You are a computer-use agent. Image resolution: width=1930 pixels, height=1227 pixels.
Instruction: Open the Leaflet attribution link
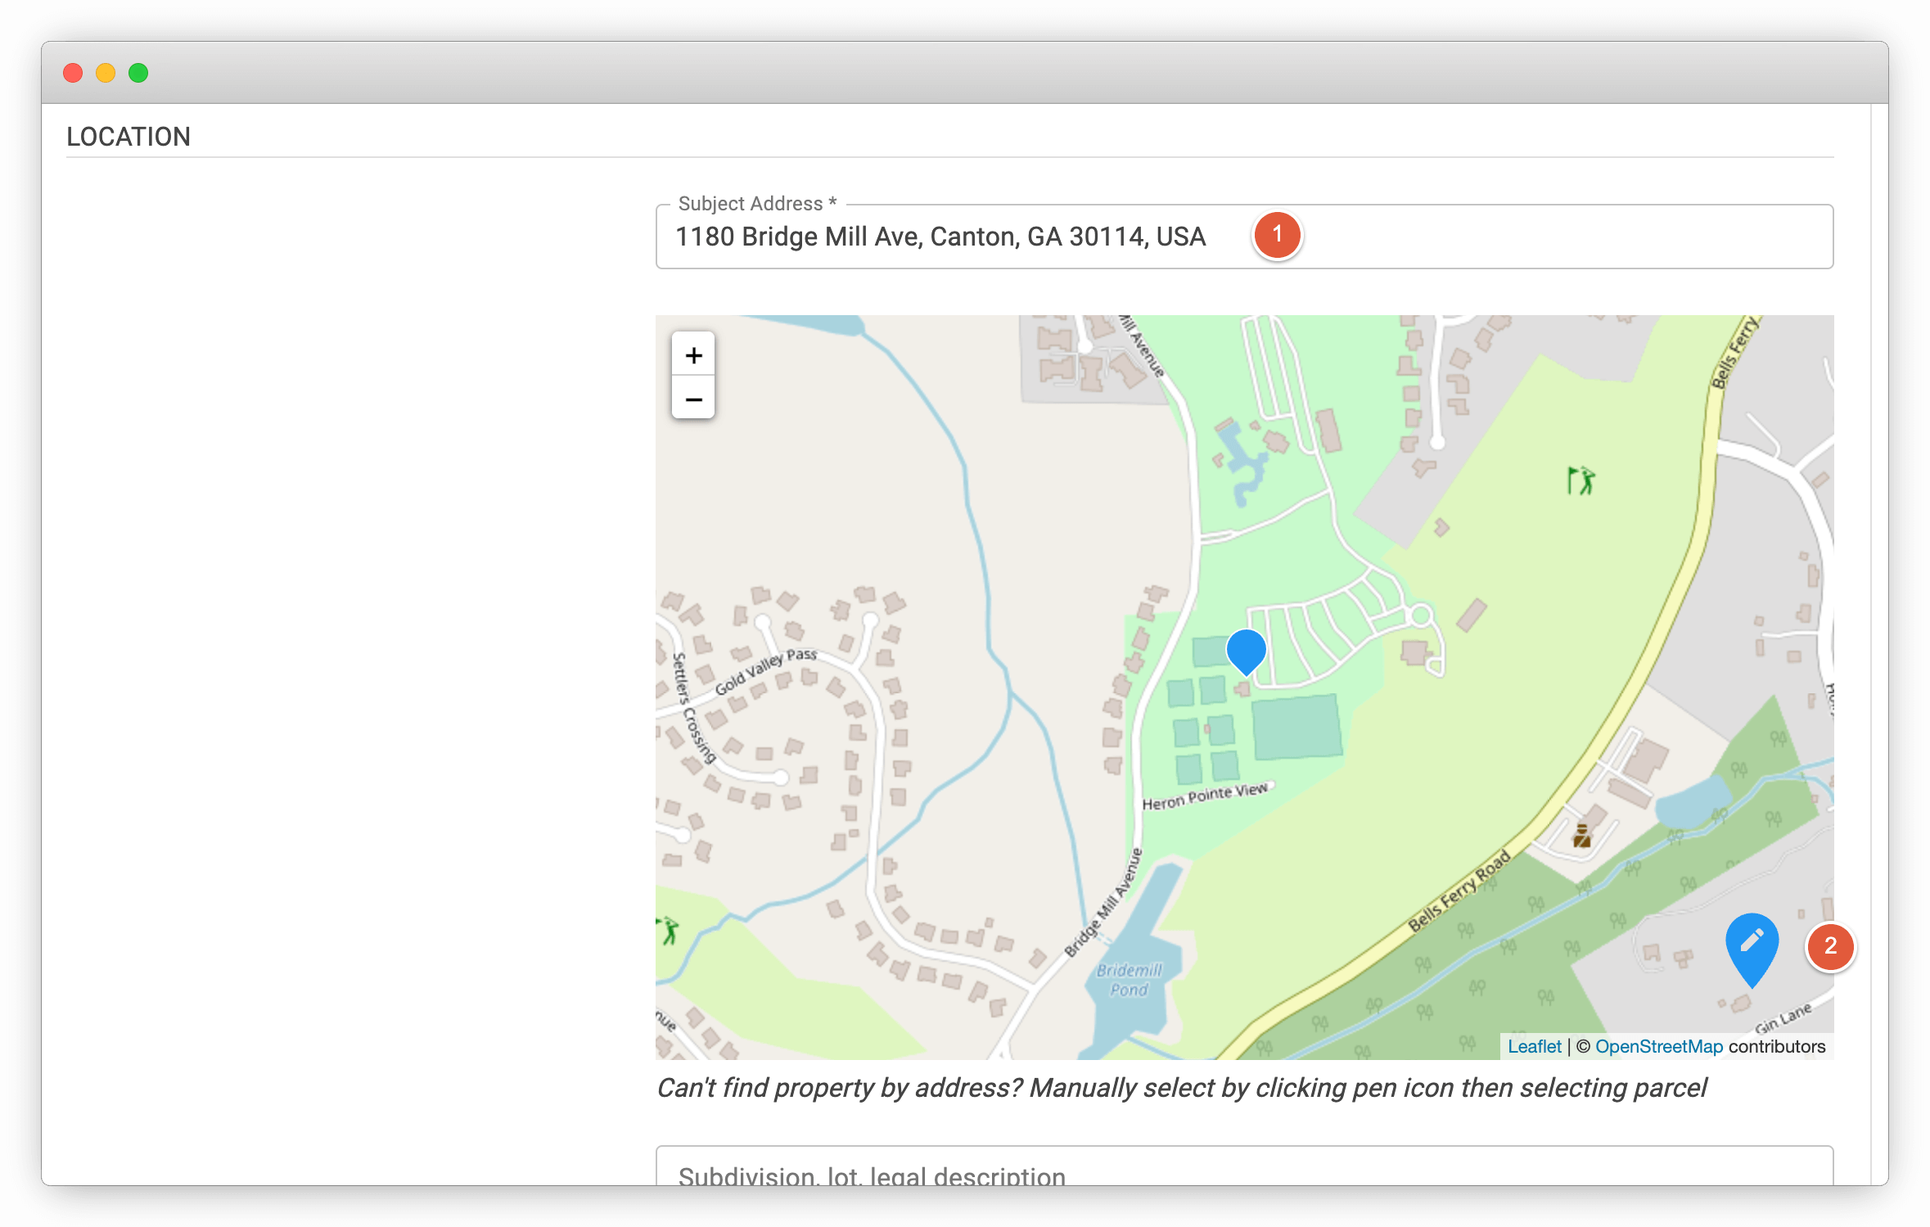point(1534,1046)
